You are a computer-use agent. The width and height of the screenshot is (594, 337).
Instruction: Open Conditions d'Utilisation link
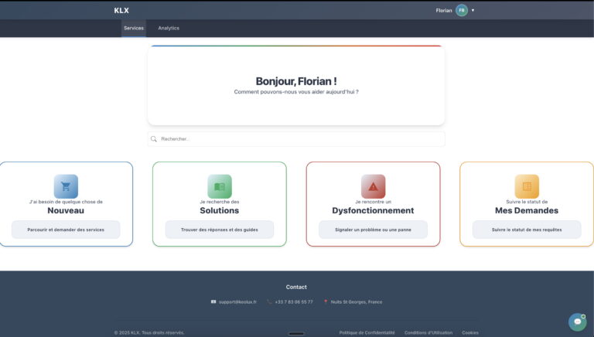click(428, 332)
